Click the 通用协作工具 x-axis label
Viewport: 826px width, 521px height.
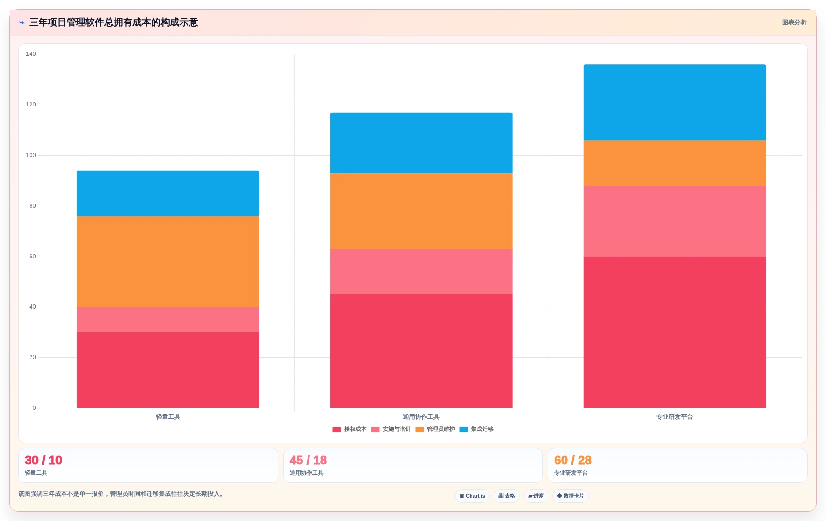coord(421,417)
